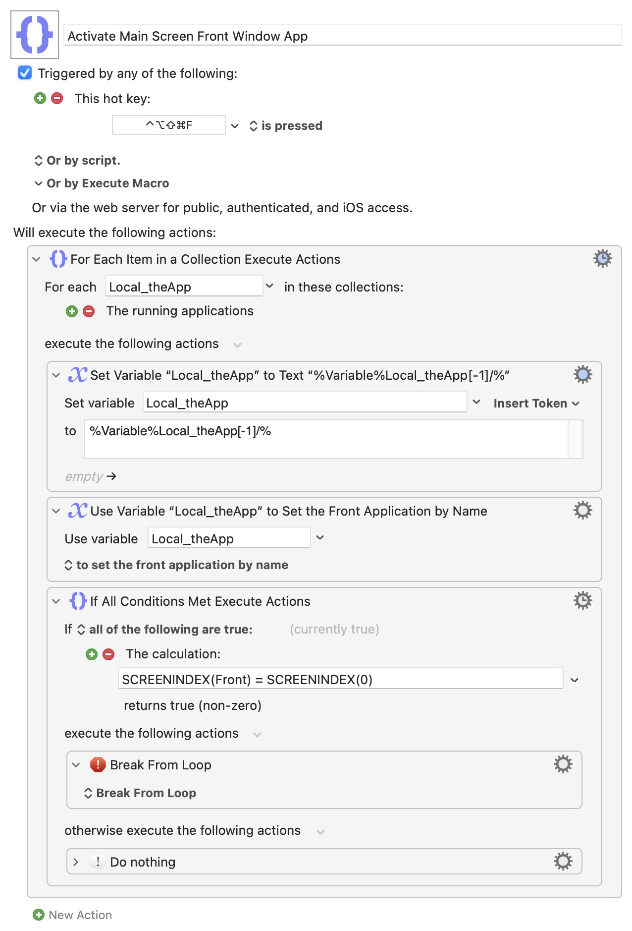This screenshot has height=931, width=632.
Task: Click gear on Break From Loop action
Action: (x=563, y=764)
